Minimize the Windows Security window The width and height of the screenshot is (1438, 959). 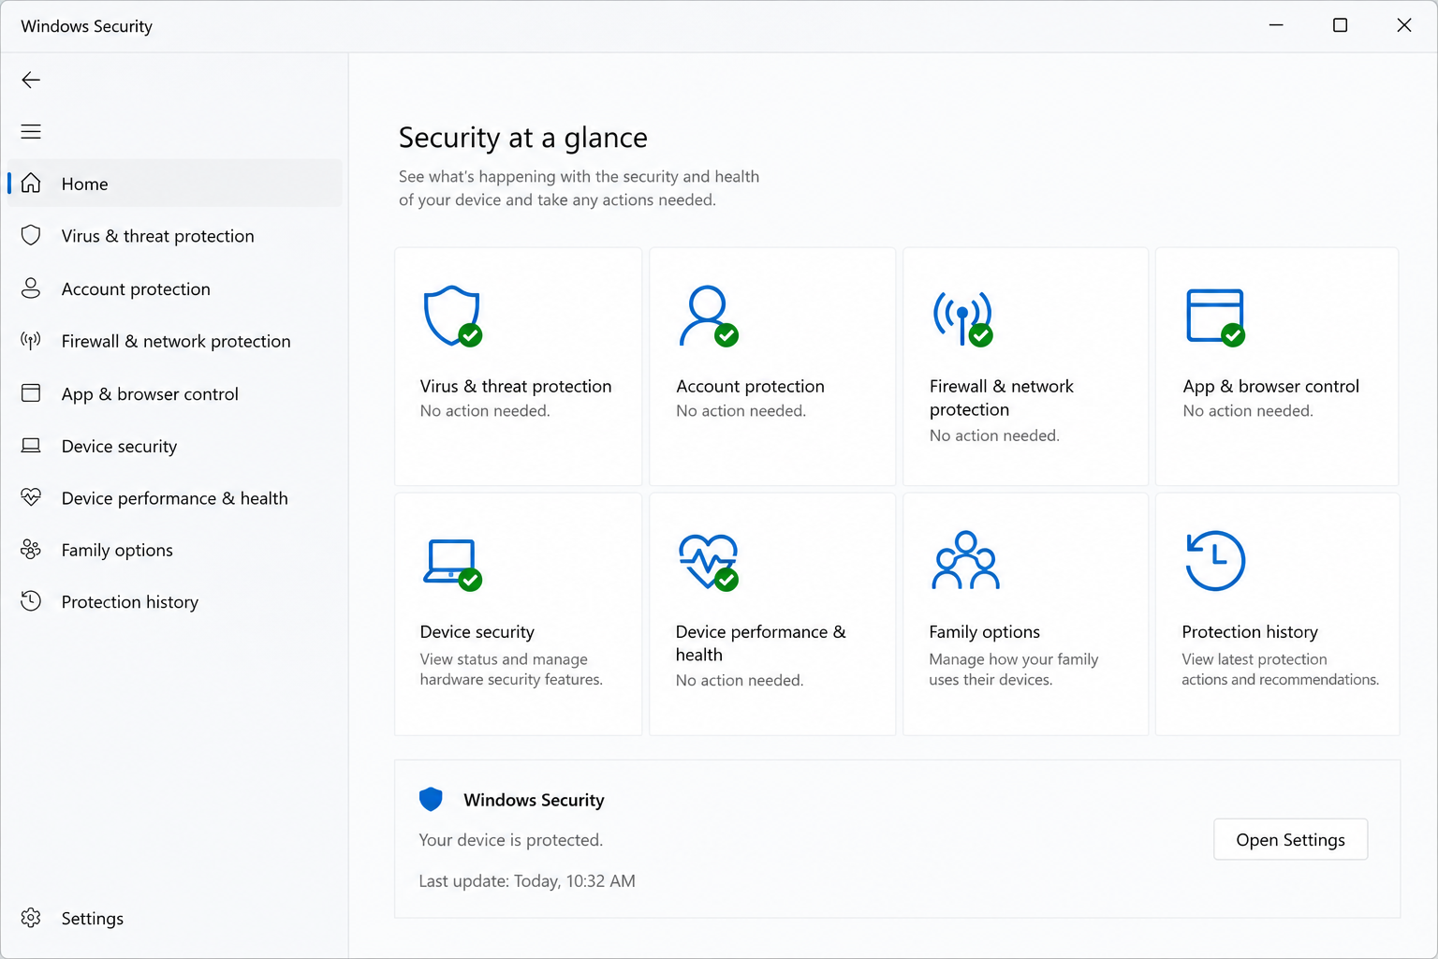pos(1276,25)
